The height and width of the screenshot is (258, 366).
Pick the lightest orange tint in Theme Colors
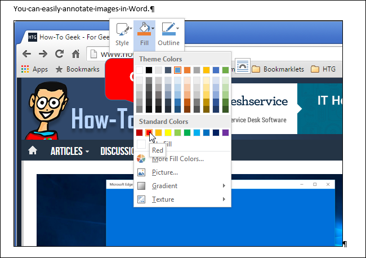click(x=187, y=81)
